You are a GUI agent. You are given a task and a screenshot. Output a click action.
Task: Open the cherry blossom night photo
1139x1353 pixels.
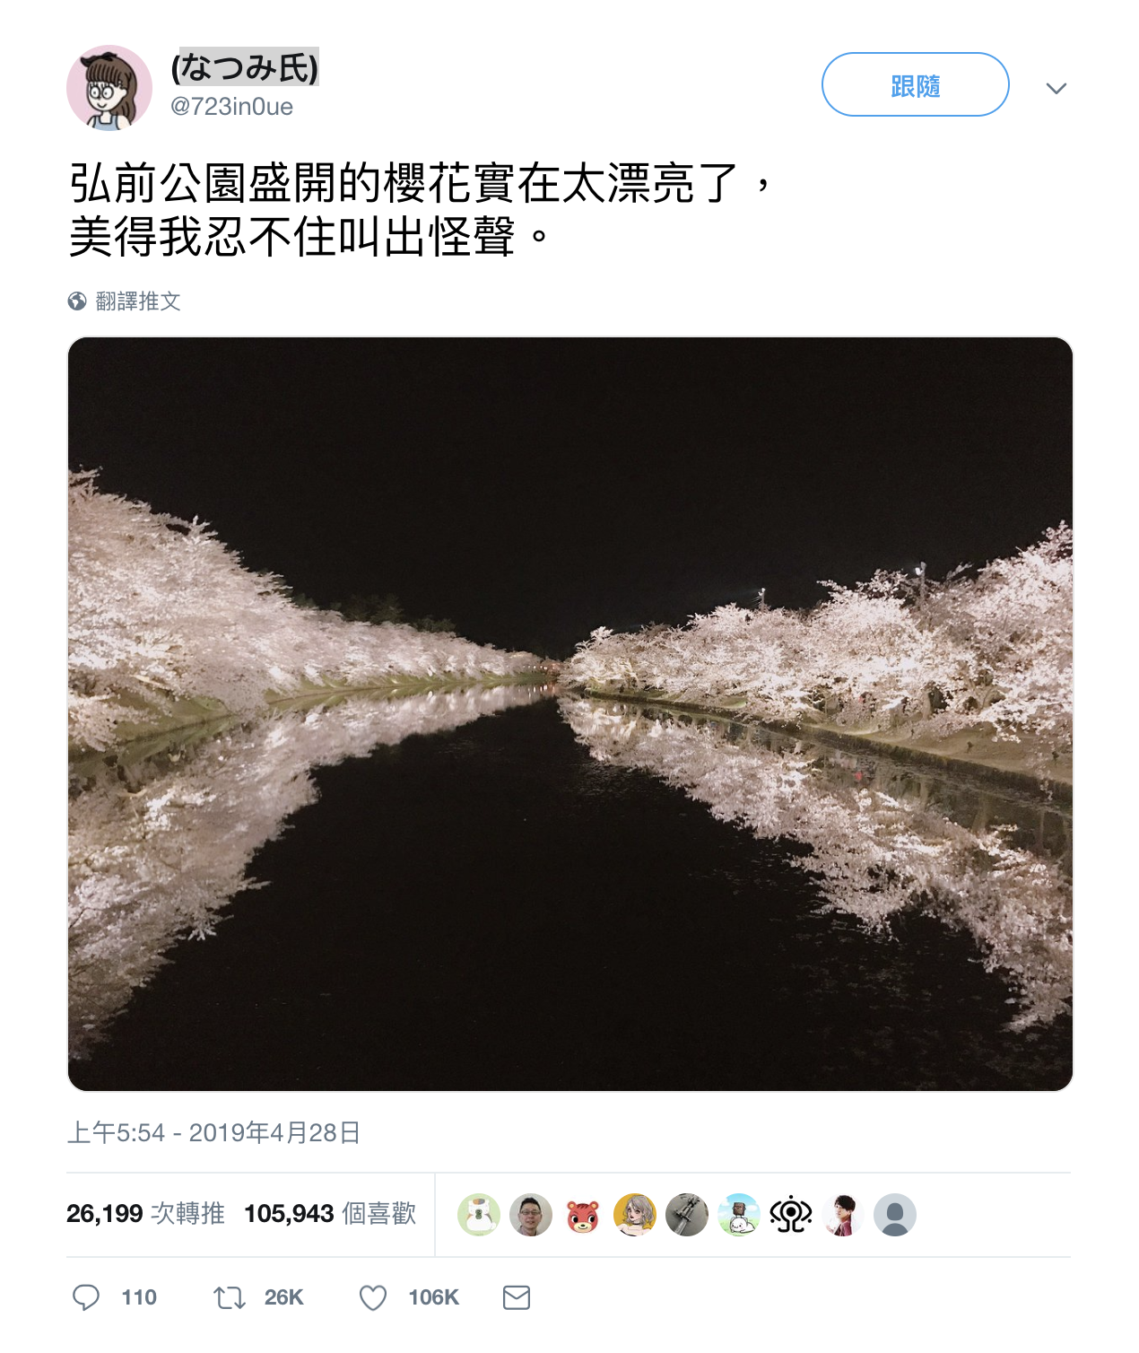click(x=570, y=714)
